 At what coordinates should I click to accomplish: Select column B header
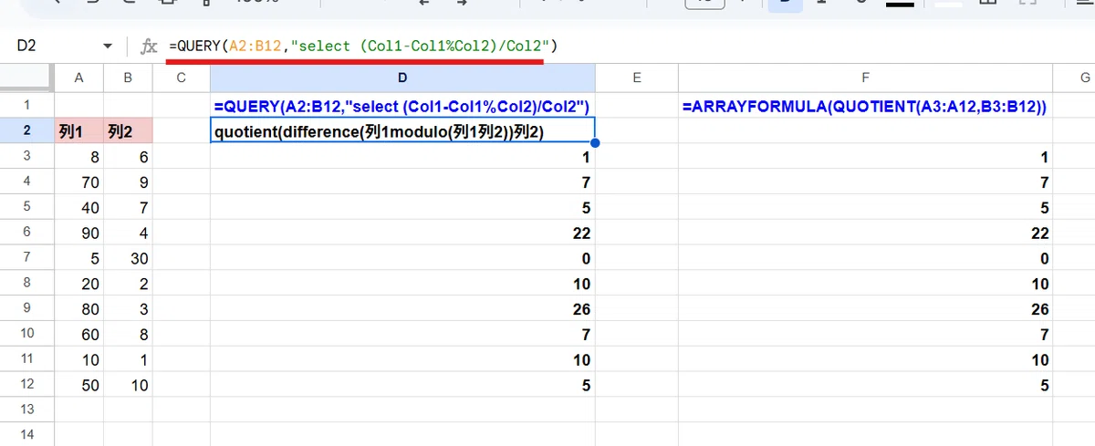127,78
